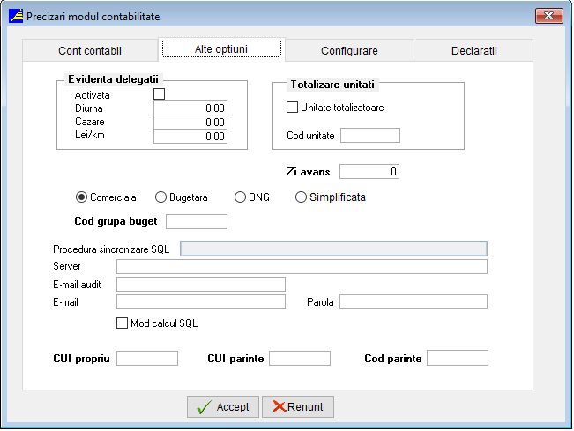
Task: Click the Server text field
Action: click(302, 267)
